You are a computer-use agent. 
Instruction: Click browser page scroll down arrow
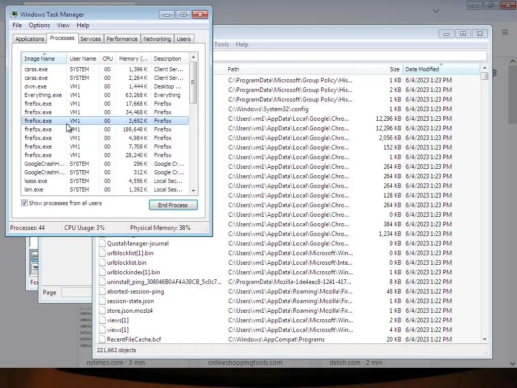pyautogui.click(x=512, y=364)
